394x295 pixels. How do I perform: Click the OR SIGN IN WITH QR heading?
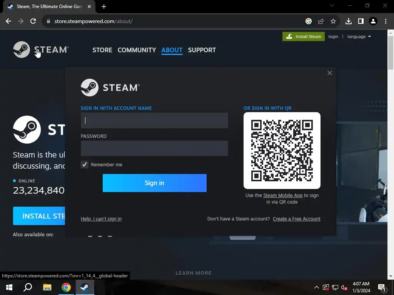click(267, 108)
